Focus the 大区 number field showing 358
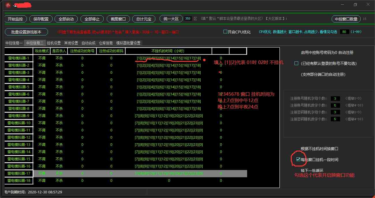 [x=188, y=18]
